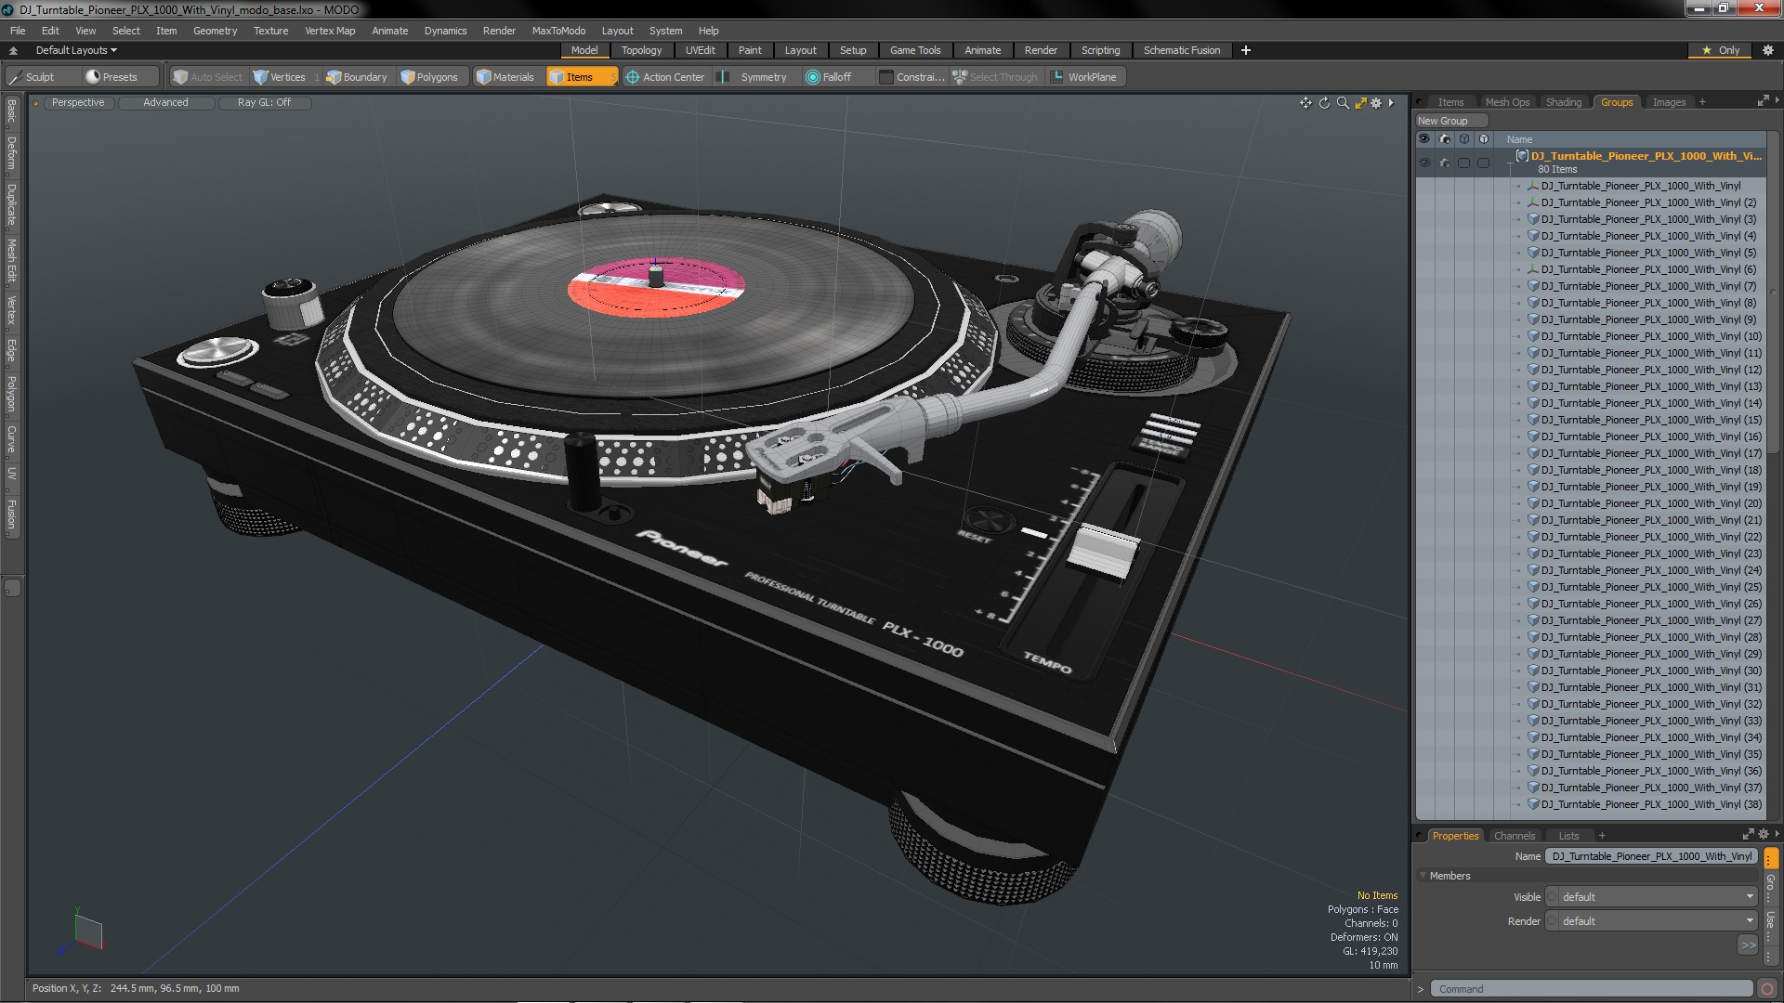Click the camera render column header icon
This screenshot has height=1003, width=1784.
pos(1444,139)
